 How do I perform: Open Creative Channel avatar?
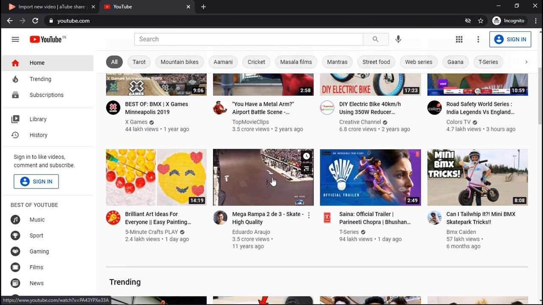tap(327, 108)
